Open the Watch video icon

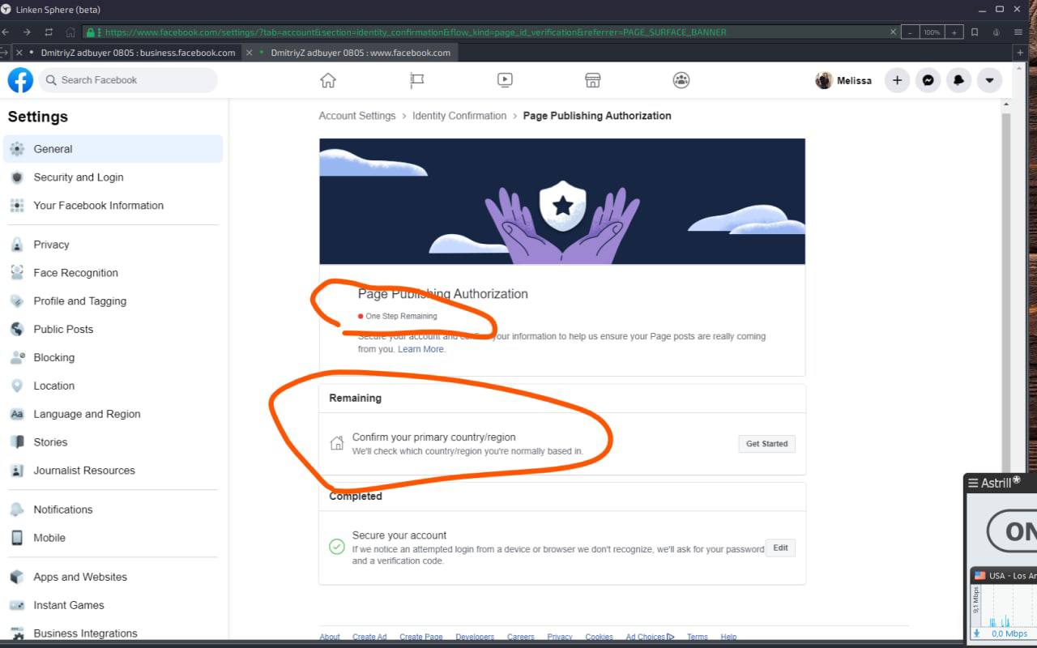click(x=505, y=80)
